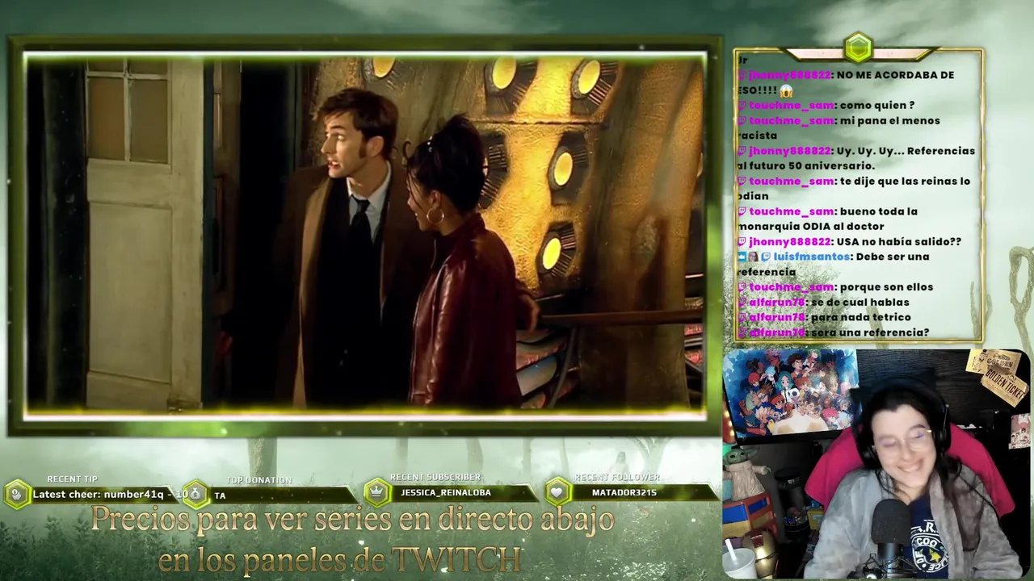Click the Top Donation money bag icon
1034x581 pixels.
click(195, 494)
